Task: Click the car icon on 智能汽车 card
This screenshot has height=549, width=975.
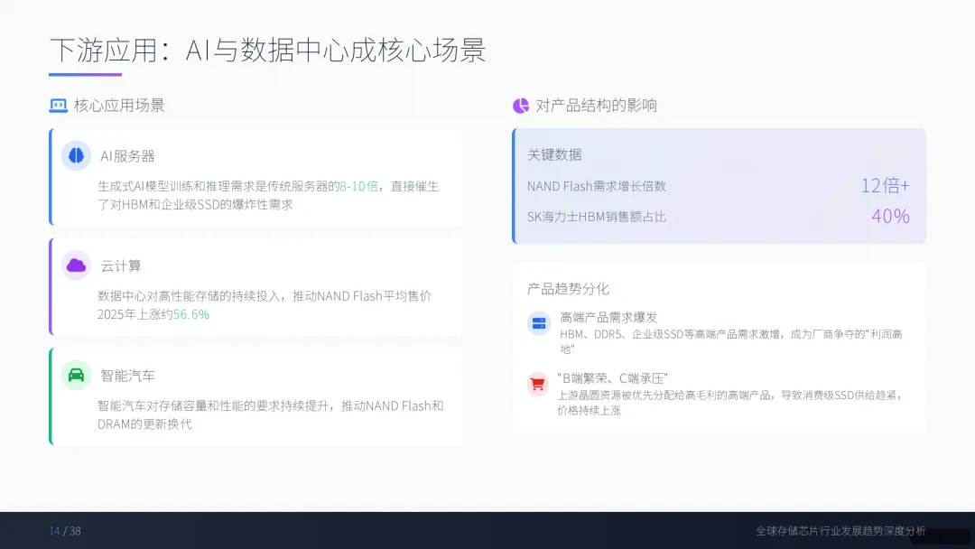Action: (76, 375)
